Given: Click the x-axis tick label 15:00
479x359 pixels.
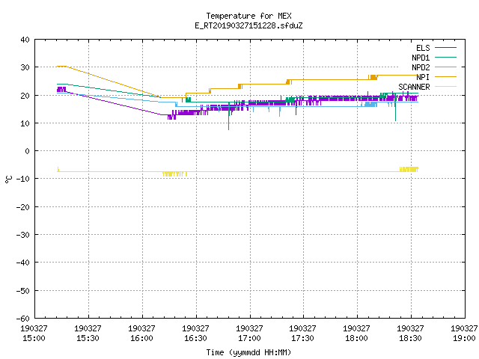Looking at the screenshot, I should pos(34,338).
